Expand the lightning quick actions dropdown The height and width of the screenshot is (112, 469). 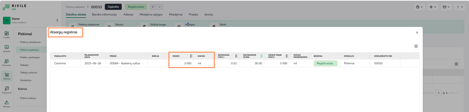[433, 7]
